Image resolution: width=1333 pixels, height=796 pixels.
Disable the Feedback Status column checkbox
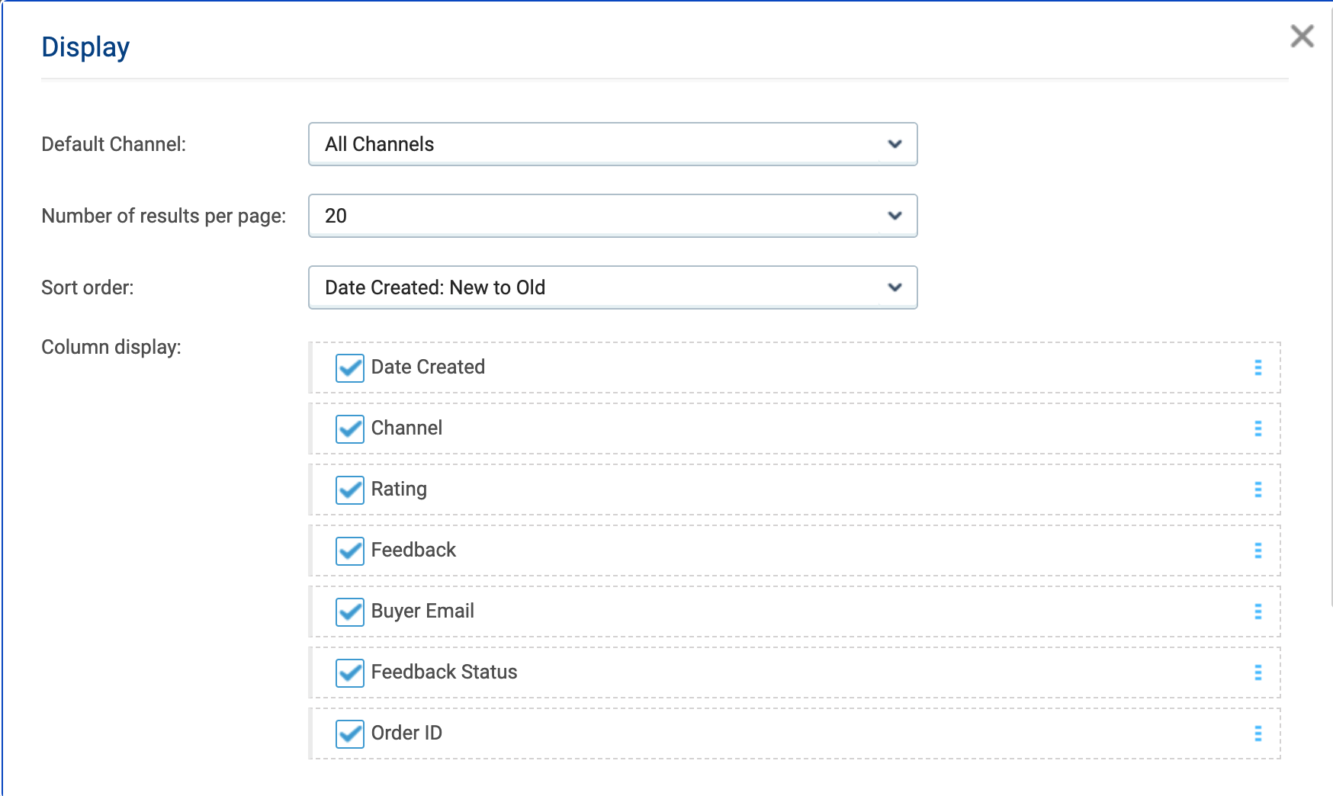pos(350,673)
